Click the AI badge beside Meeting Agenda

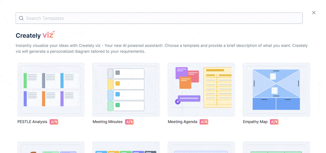coord(204,122)
